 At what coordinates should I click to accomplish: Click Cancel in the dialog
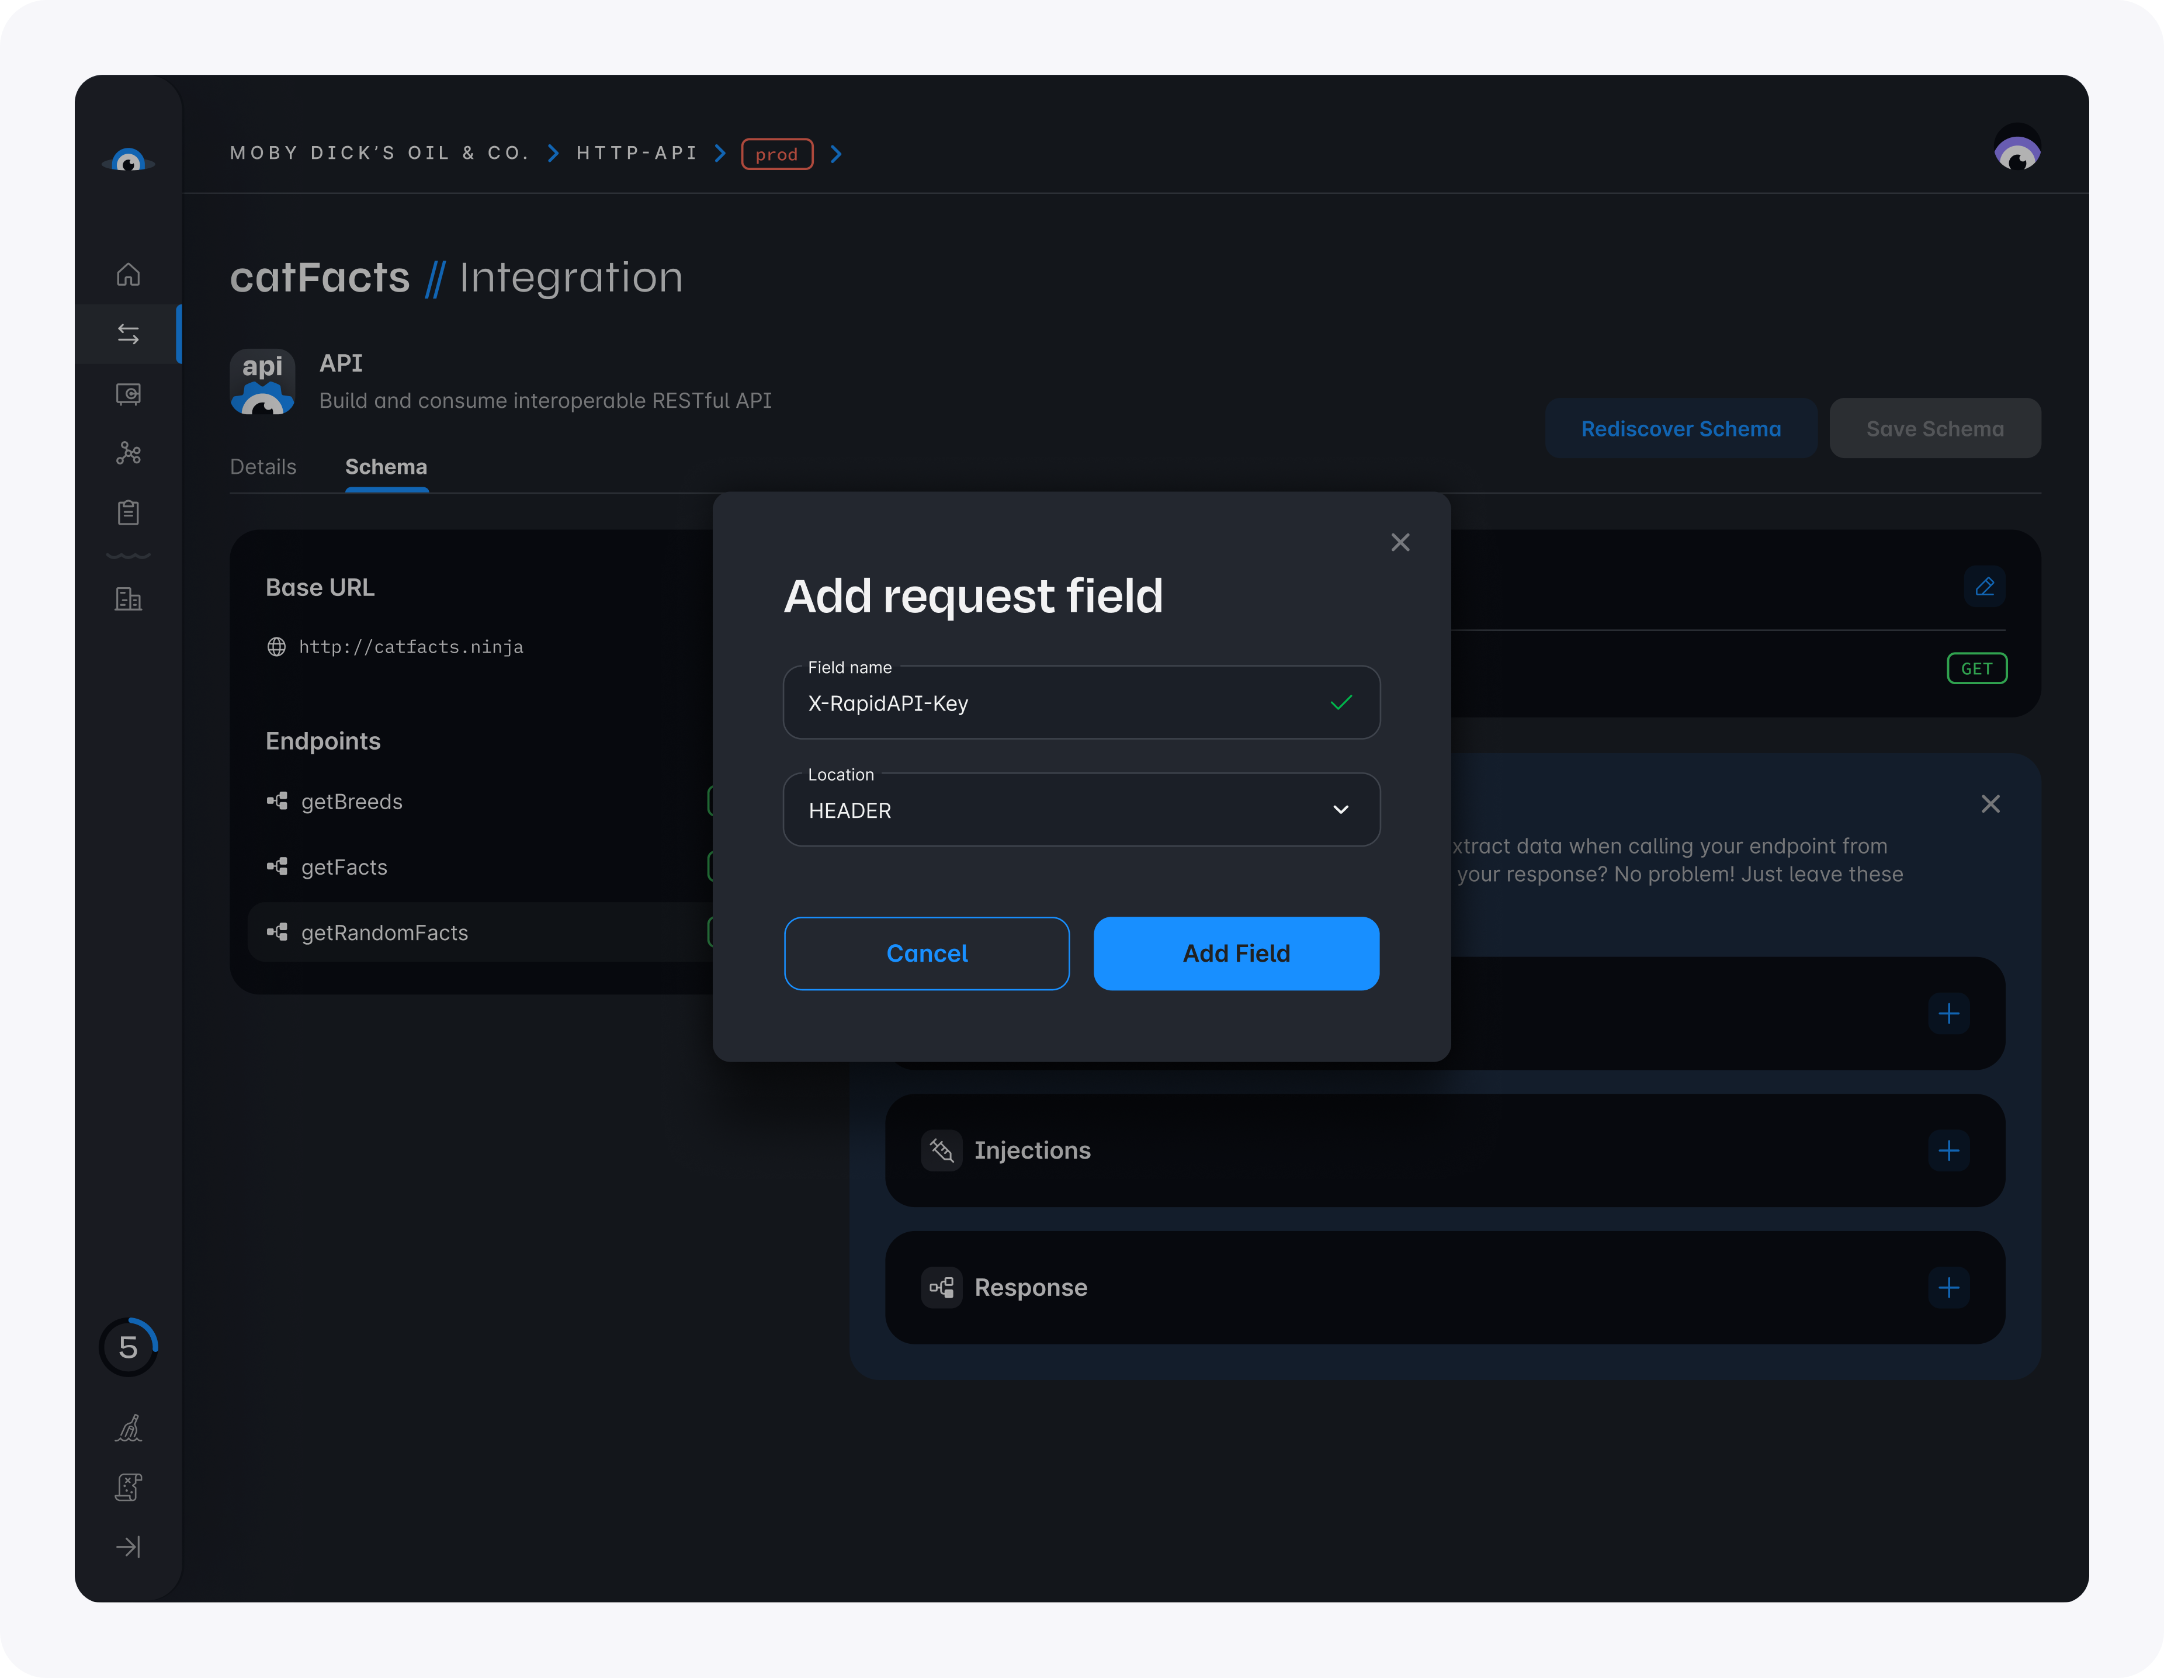[x=927, y=954]
